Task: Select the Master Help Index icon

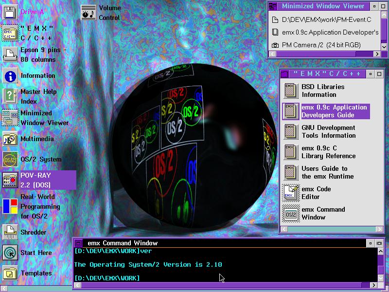Action: click(x=10, y=96)
